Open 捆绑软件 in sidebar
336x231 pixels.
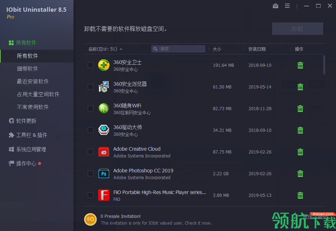27,69
